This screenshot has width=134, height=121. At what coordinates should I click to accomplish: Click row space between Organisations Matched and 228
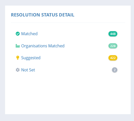tap(86, 46)
